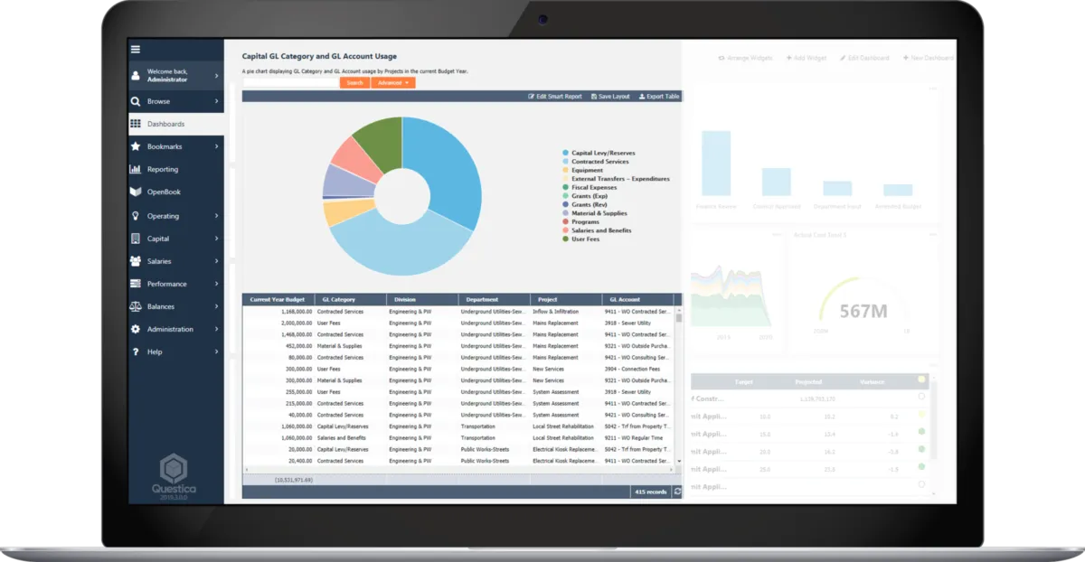This screenshot has height=562, width=1085.
Task: Click Save Layout
Action: click(x=610, y=96)
